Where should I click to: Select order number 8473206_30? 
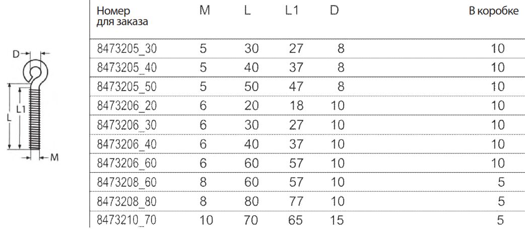127,125
